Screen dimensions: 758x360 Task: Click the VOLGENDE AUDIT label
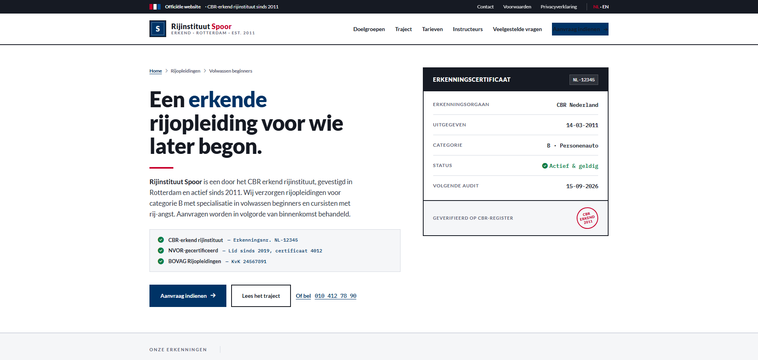point(456,186)
